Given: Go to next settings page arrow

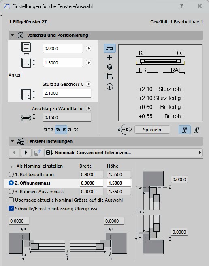Looking at the screenshot, I should (x=26, y=153).
